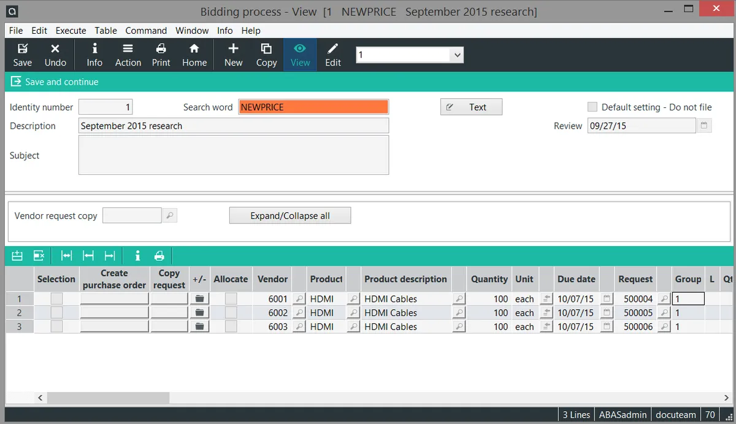Go to Home via toolbar icon
736x424 pixels.
[194, 55]
